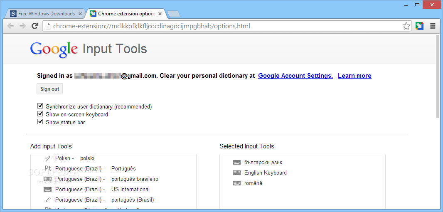Click the Selected Input Tools heading
443x212 pixels.
pos(247,146)
